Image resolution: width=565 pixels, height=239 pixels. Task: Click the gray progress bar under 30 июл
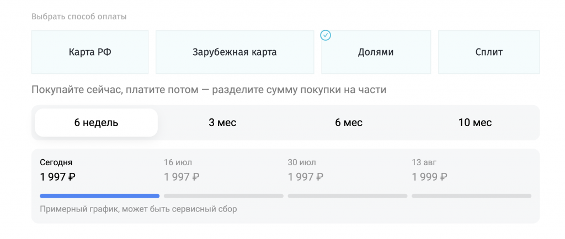click(348, 196)
